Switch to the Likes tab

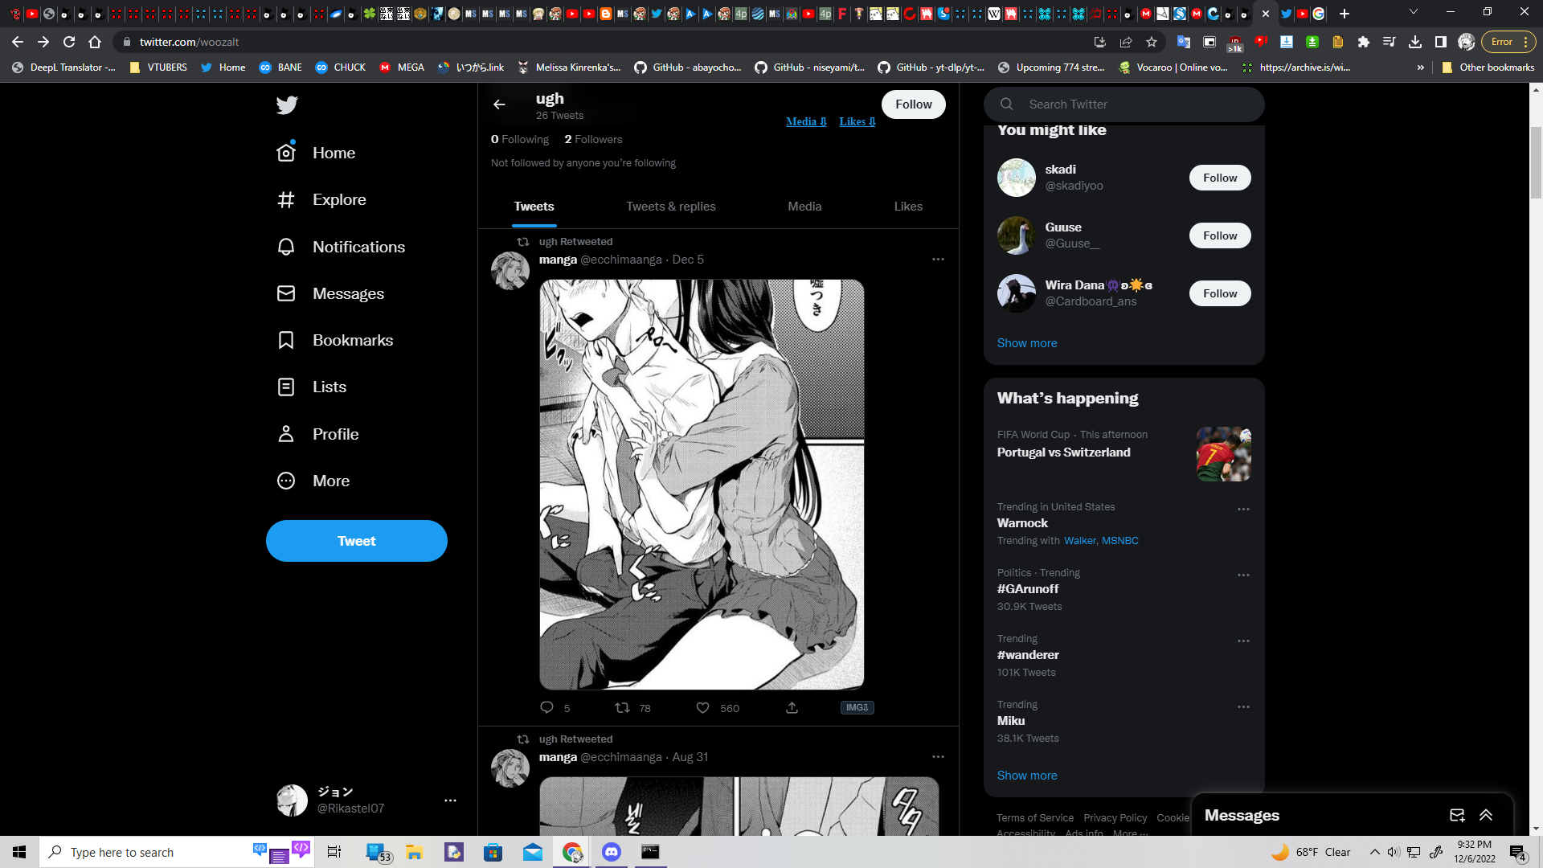(907, 207)
